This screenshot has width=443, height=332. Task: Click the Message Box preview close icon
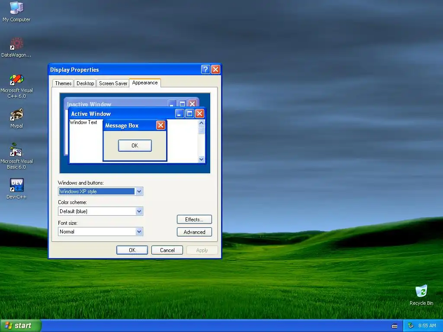pyautogui.click(x=161, y=125)
